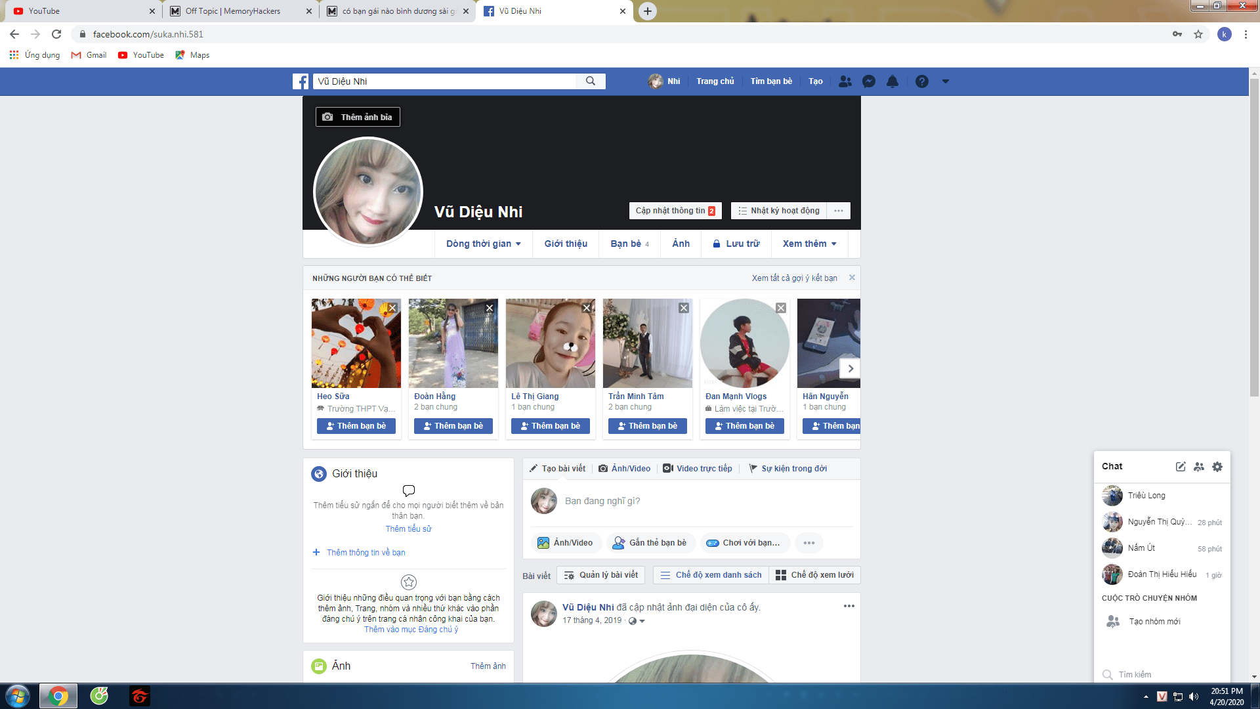Bookmark this page with star icon

(1198, 34)
